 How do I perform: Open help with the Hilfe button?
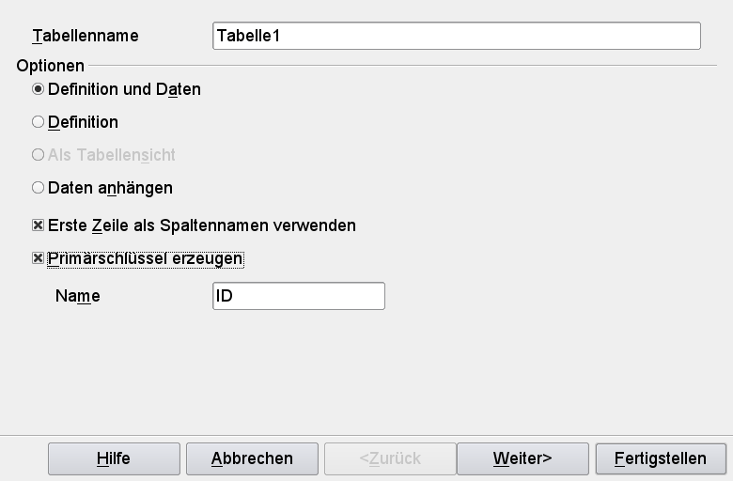113,458
